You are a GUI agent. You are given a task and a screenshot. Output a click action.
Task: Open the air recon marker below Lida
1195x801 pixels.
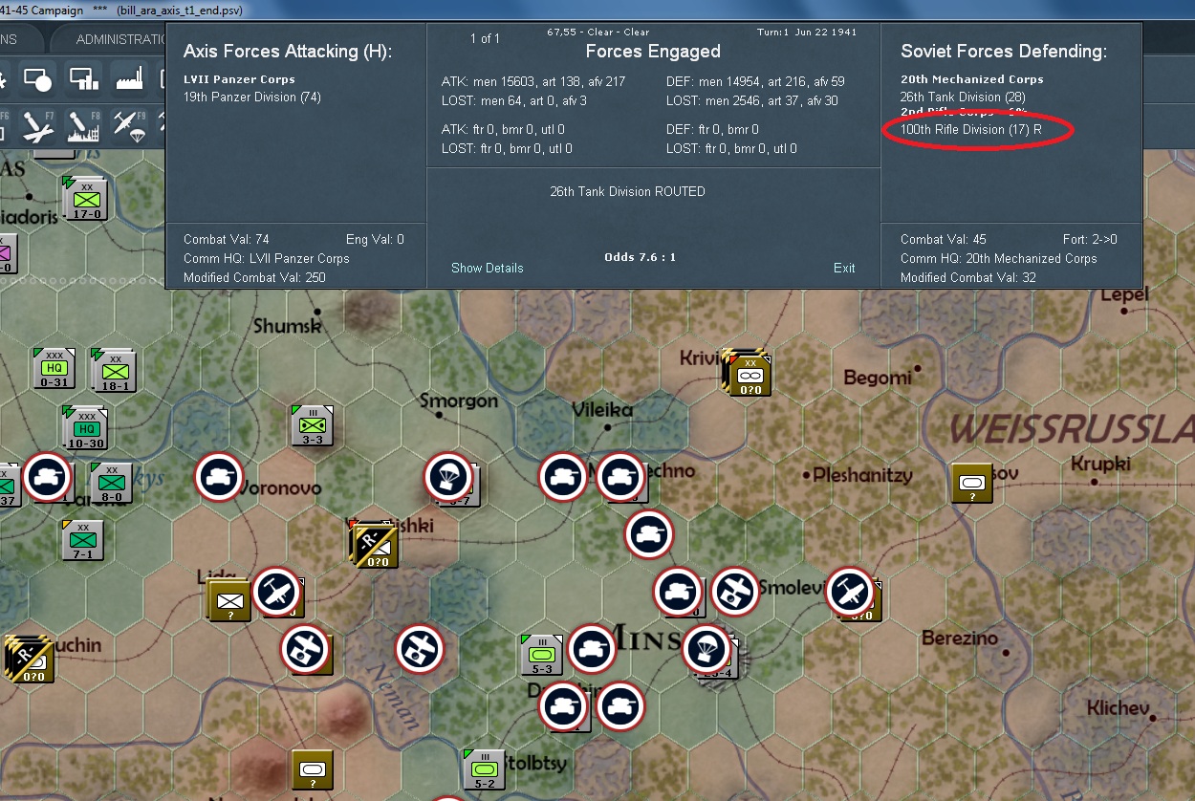point(305,650)
